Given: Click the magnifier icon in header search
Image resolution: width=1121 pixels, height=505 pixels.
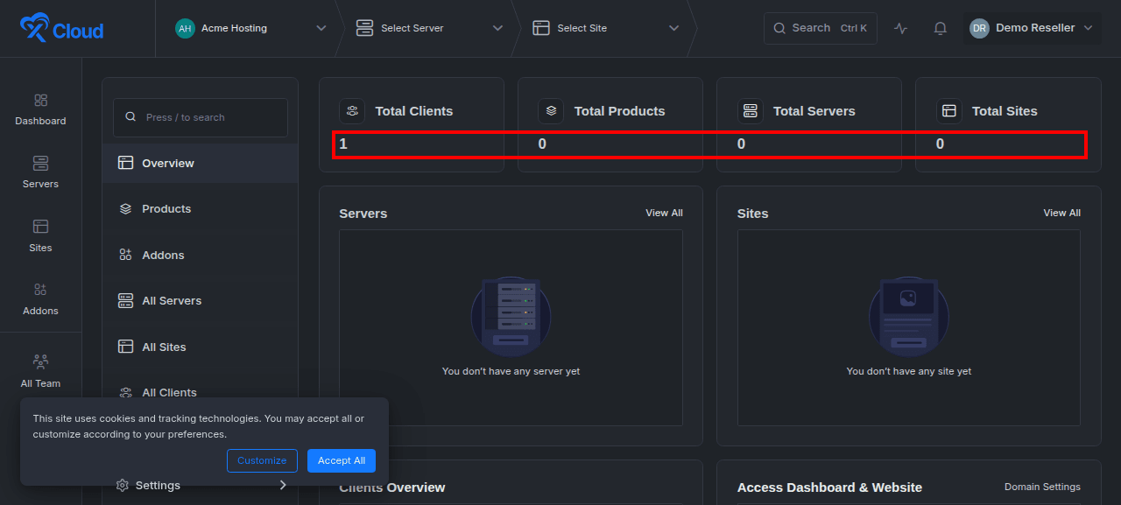Looking at the screenshot, I should 779,28.
